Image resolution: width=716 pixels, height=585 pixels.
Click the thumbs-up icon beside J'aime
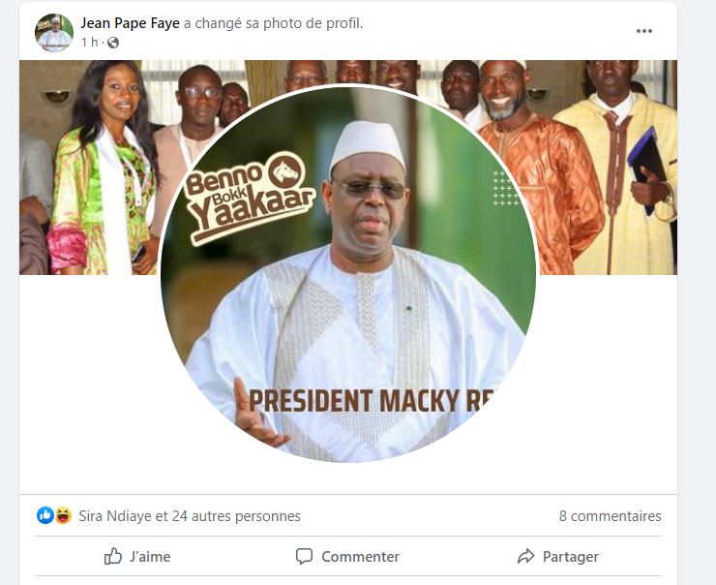click(x=113, y=556)
